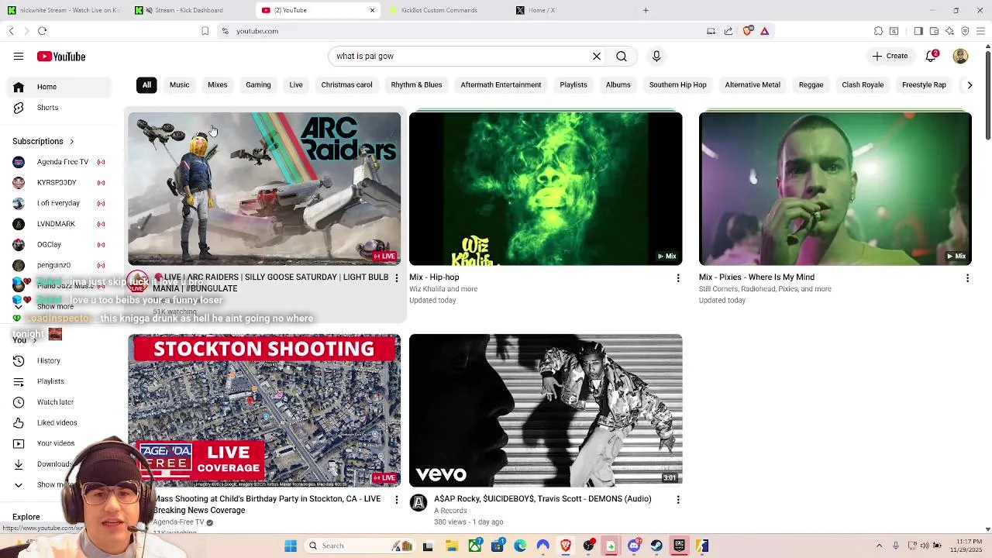
Task: Click the taskbar Search box
Action: 347,546
